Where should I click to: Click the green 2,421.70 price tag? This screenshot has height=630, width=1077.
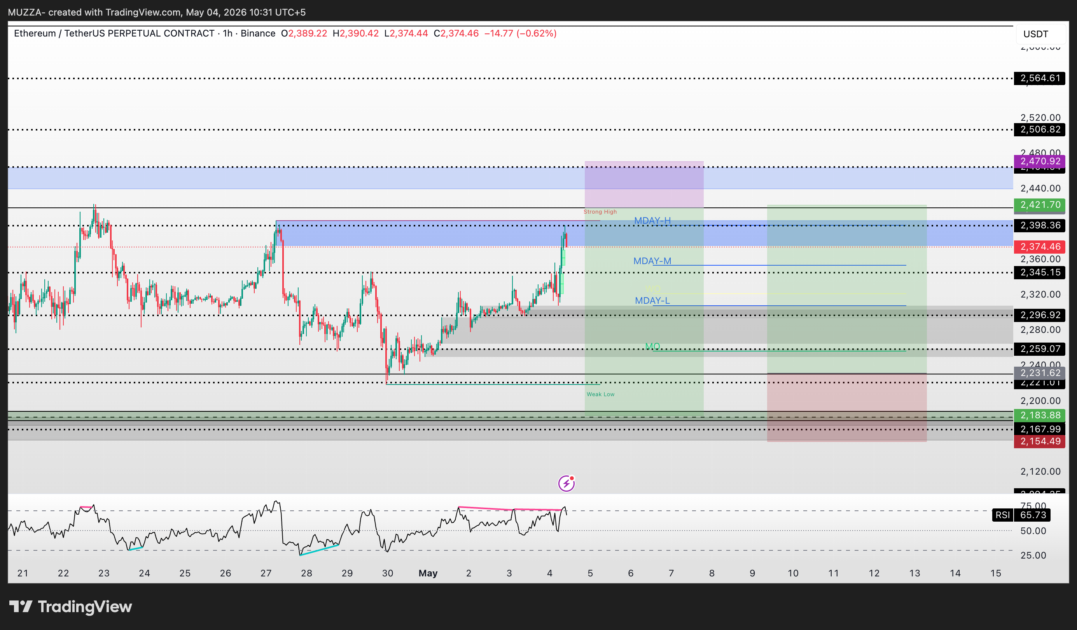[1039, 205]
